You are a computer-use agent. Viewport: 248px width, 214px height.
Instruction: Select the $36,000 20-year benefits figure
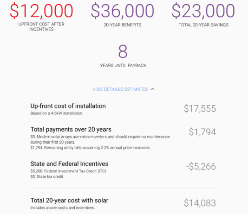(123, 11)
